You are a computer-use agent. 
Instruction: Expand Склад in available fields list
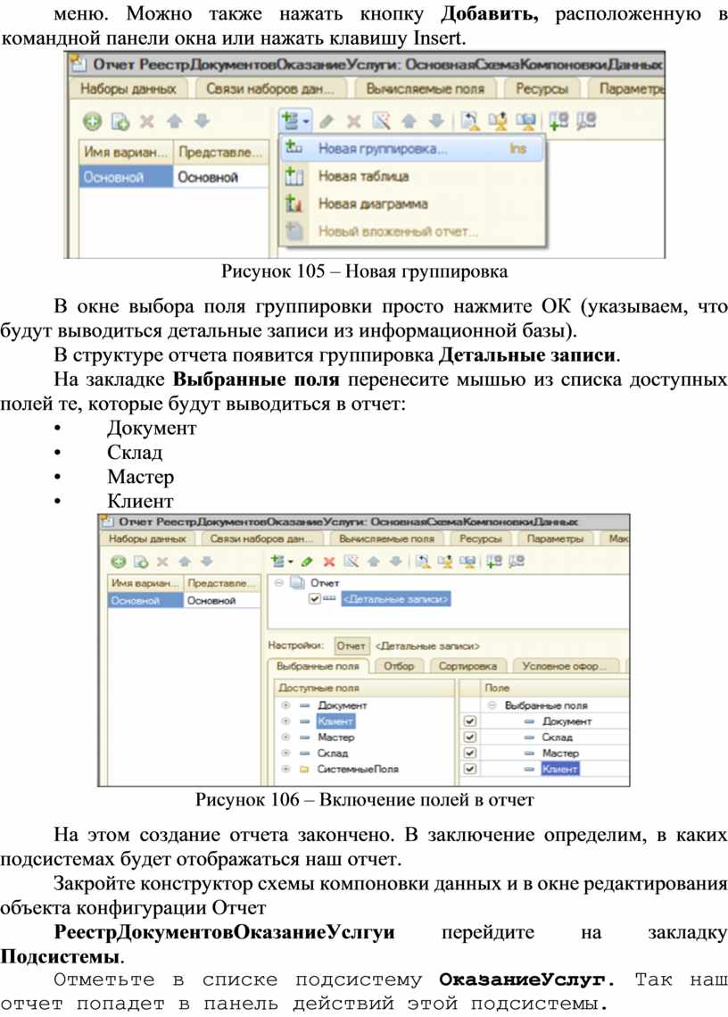(x=285, y=753)
